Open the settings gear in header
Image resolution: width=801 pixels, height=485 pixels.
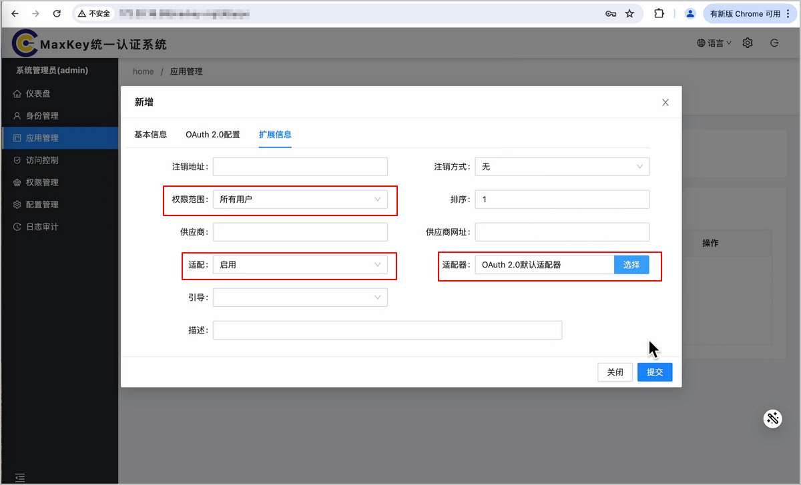(x=748, y=43)
